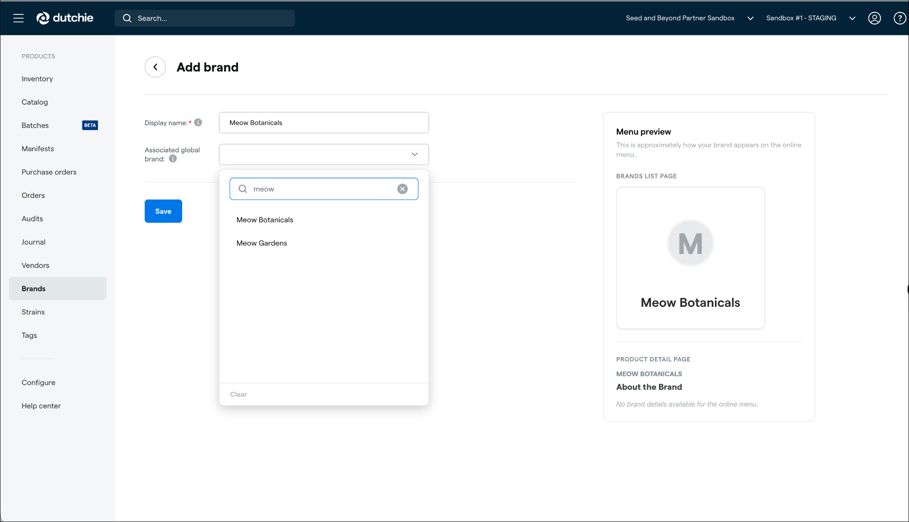Open Audits in the sidebar
The image size is (909, 522).
pyautogui.click(x=58, y=219)
